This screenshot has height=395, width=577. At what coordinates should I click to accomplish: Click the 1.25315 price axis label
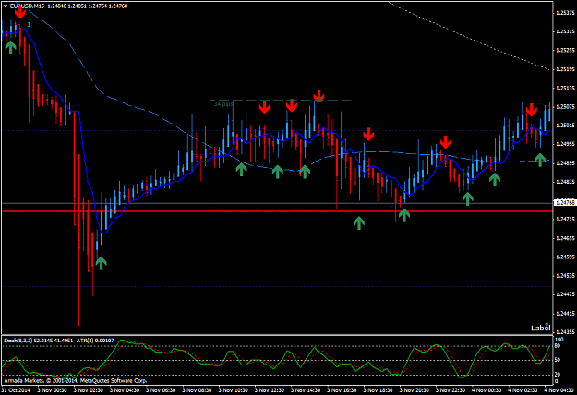pyautogui.click(x=565, y=31)
